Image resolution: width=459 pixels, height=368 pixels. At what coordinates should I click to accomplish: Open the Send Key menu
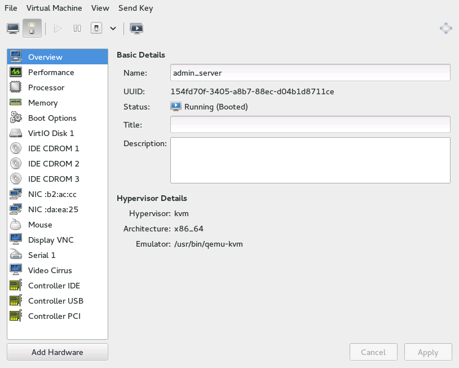(135, 8)
